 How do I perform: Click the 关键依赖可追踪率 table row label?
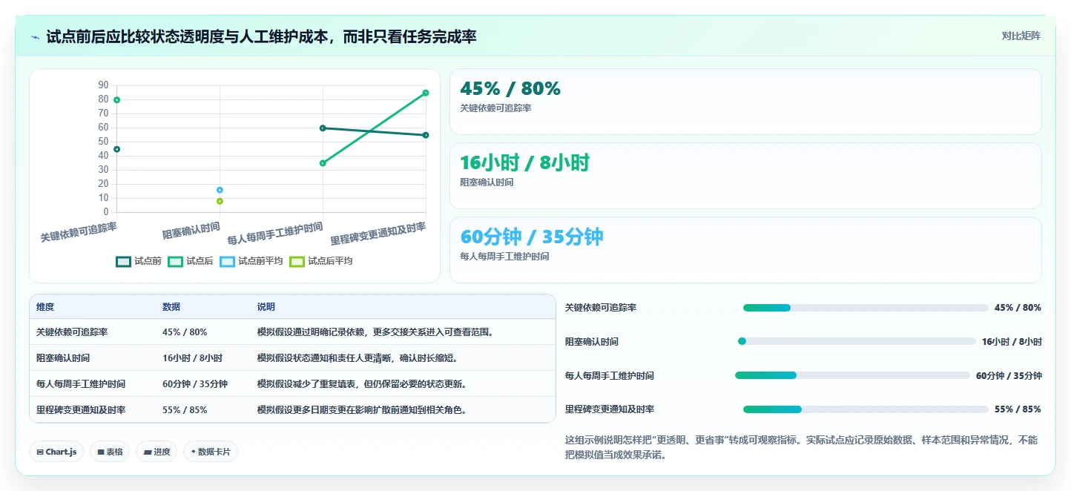pos(72,332)
